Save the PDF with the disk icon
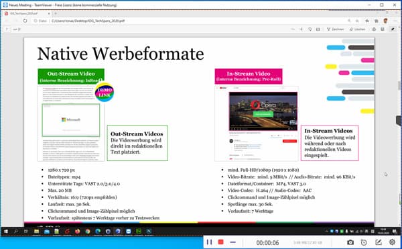The image size is (402, 249). click(383, 30)
